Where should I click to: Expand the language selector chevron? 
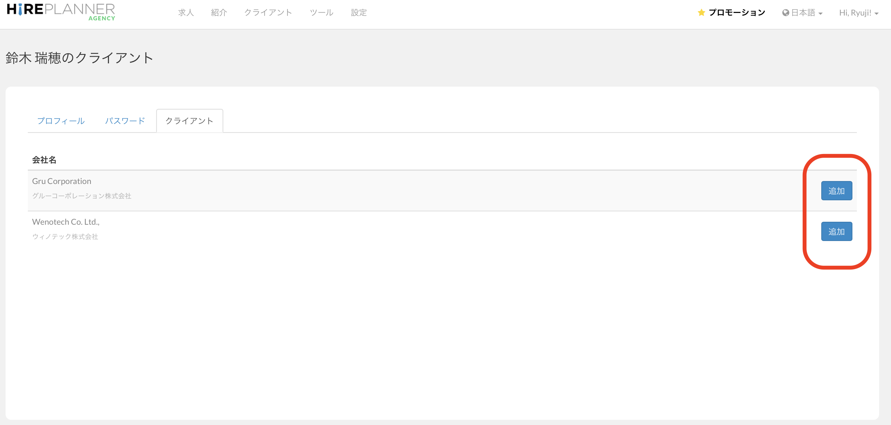click(820, 13)
